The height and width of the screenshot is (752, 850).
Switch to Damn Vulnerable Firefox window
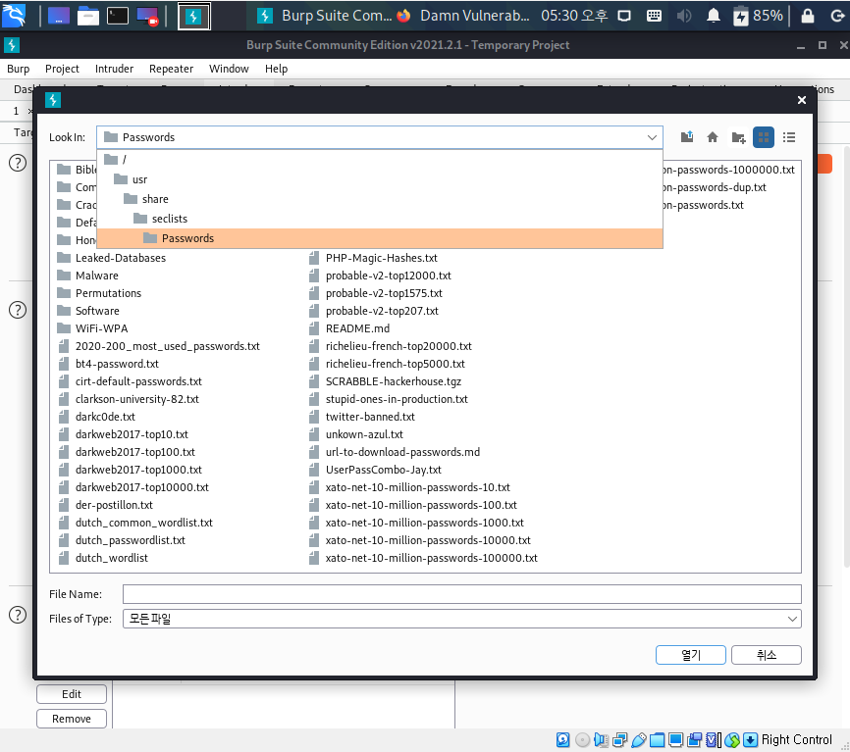tap(463, 16)
